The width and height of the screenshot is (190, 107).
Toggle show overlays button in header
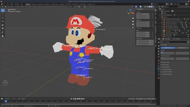pyautogui.click(x=140, y=7)
